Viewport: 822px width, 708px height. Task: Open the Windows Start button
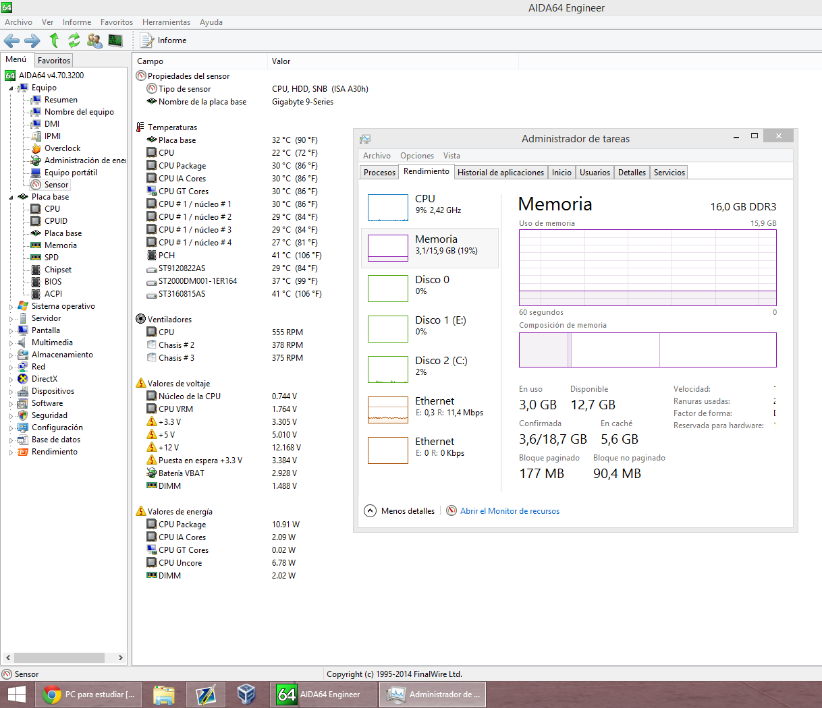point(16,695)
